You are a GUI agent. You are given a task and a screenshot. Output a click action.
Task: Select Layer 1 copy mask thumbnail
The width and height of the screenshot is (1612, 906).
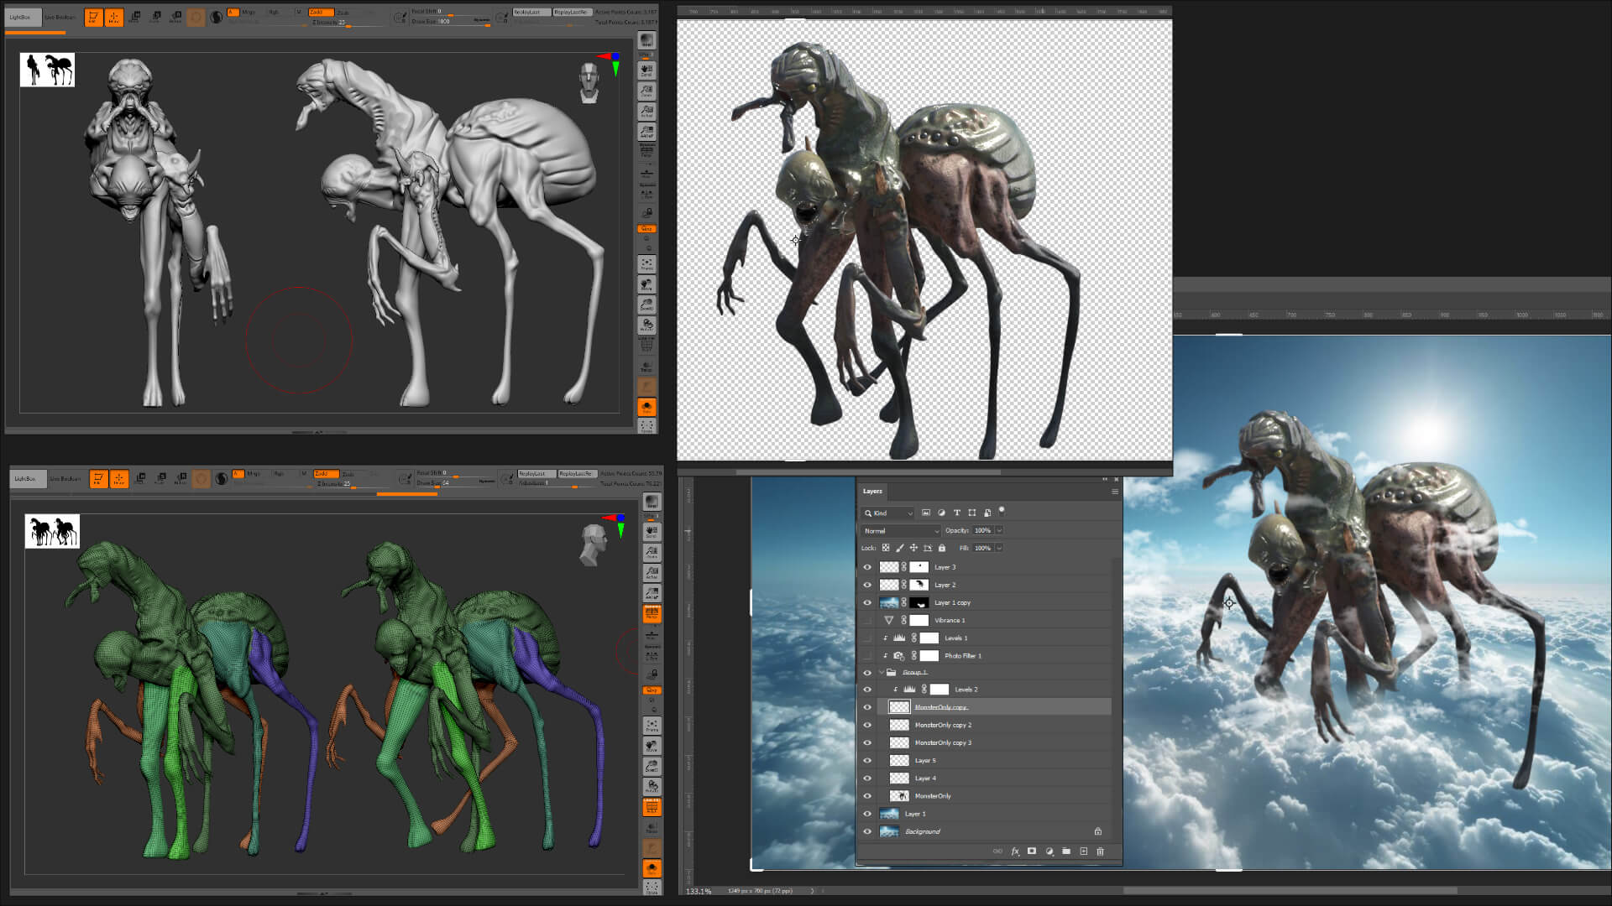pos(920,603)
